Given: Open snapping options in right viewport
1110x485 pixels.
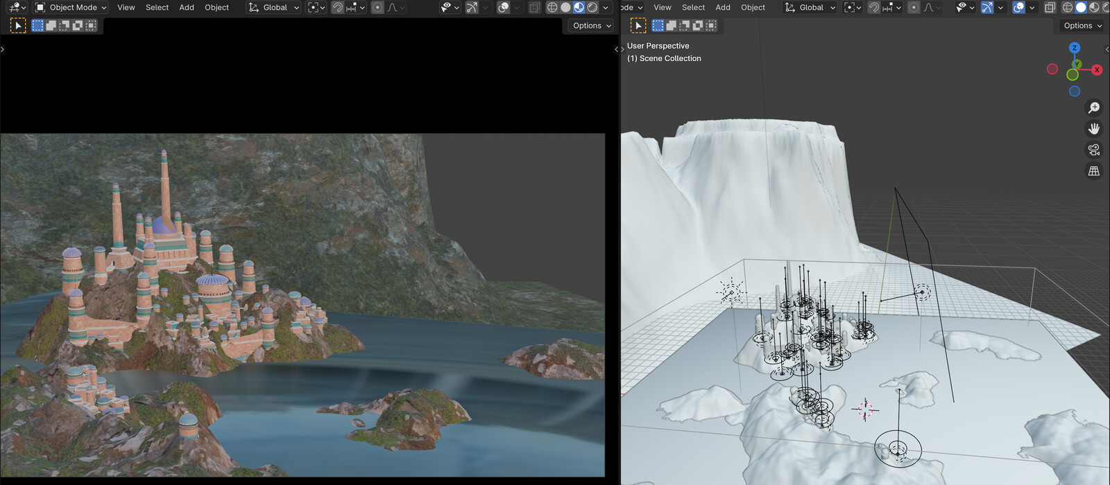Looking at the screenshot, I should coord(891,8).
